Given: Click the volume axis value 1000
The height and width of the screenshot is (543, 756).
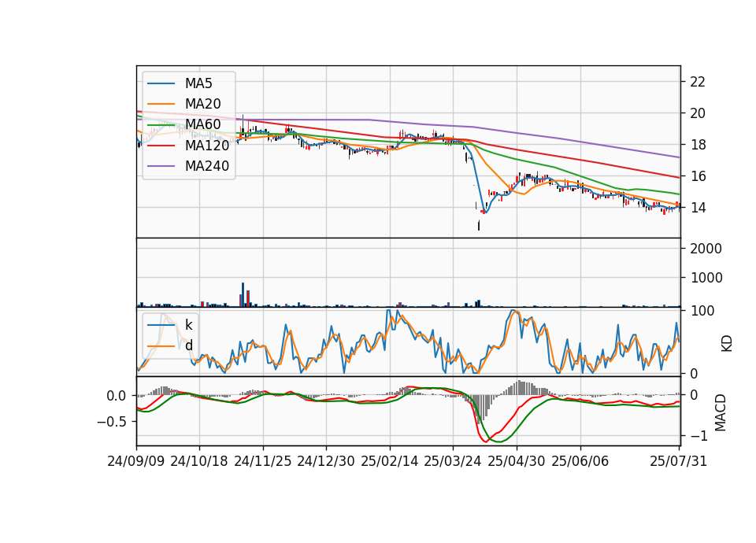Looking at the screenshot, I should click(x=706, y=278).
